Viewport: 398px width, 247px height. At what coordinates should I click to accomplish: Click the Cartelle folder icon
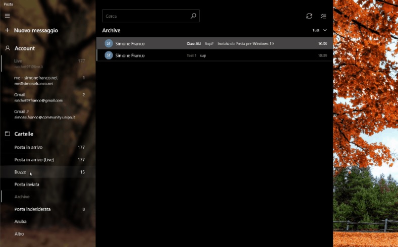[x=7, y=134]
